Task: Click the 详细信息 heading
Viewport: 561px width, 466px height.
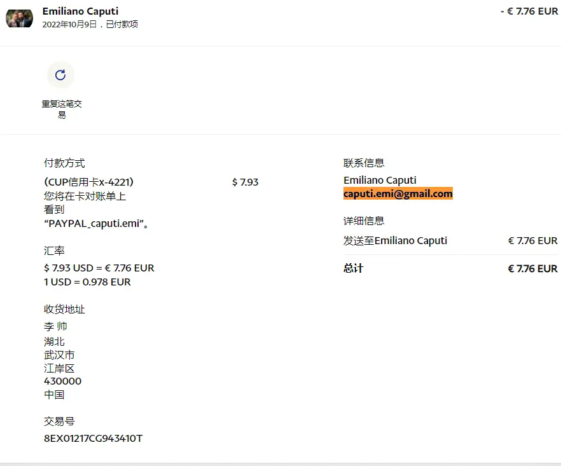Action: 364,221
